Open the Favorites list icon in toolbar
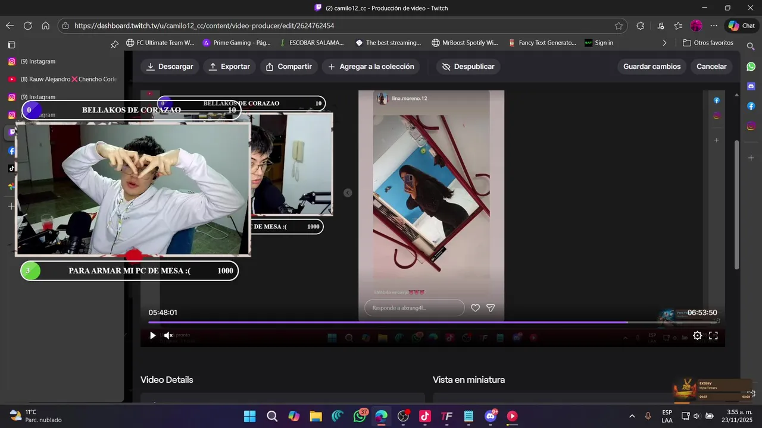 678,26
